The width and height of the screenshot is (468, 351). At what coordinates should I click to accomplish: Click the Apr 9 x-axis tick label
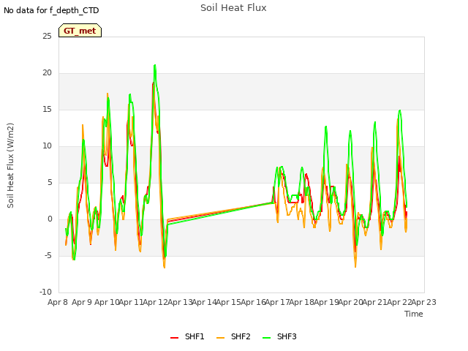[x=82, y=302]
